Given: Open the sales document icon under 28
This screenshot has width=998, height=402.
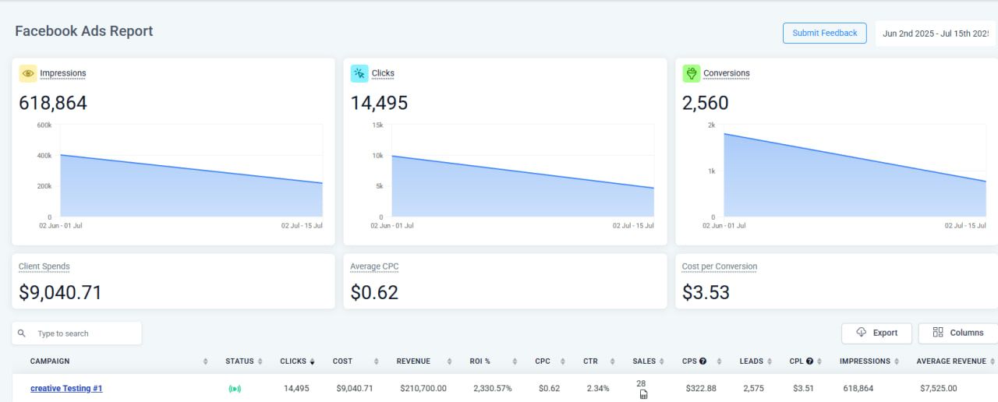Looking at the screenshot, I should tap(643, 394).
